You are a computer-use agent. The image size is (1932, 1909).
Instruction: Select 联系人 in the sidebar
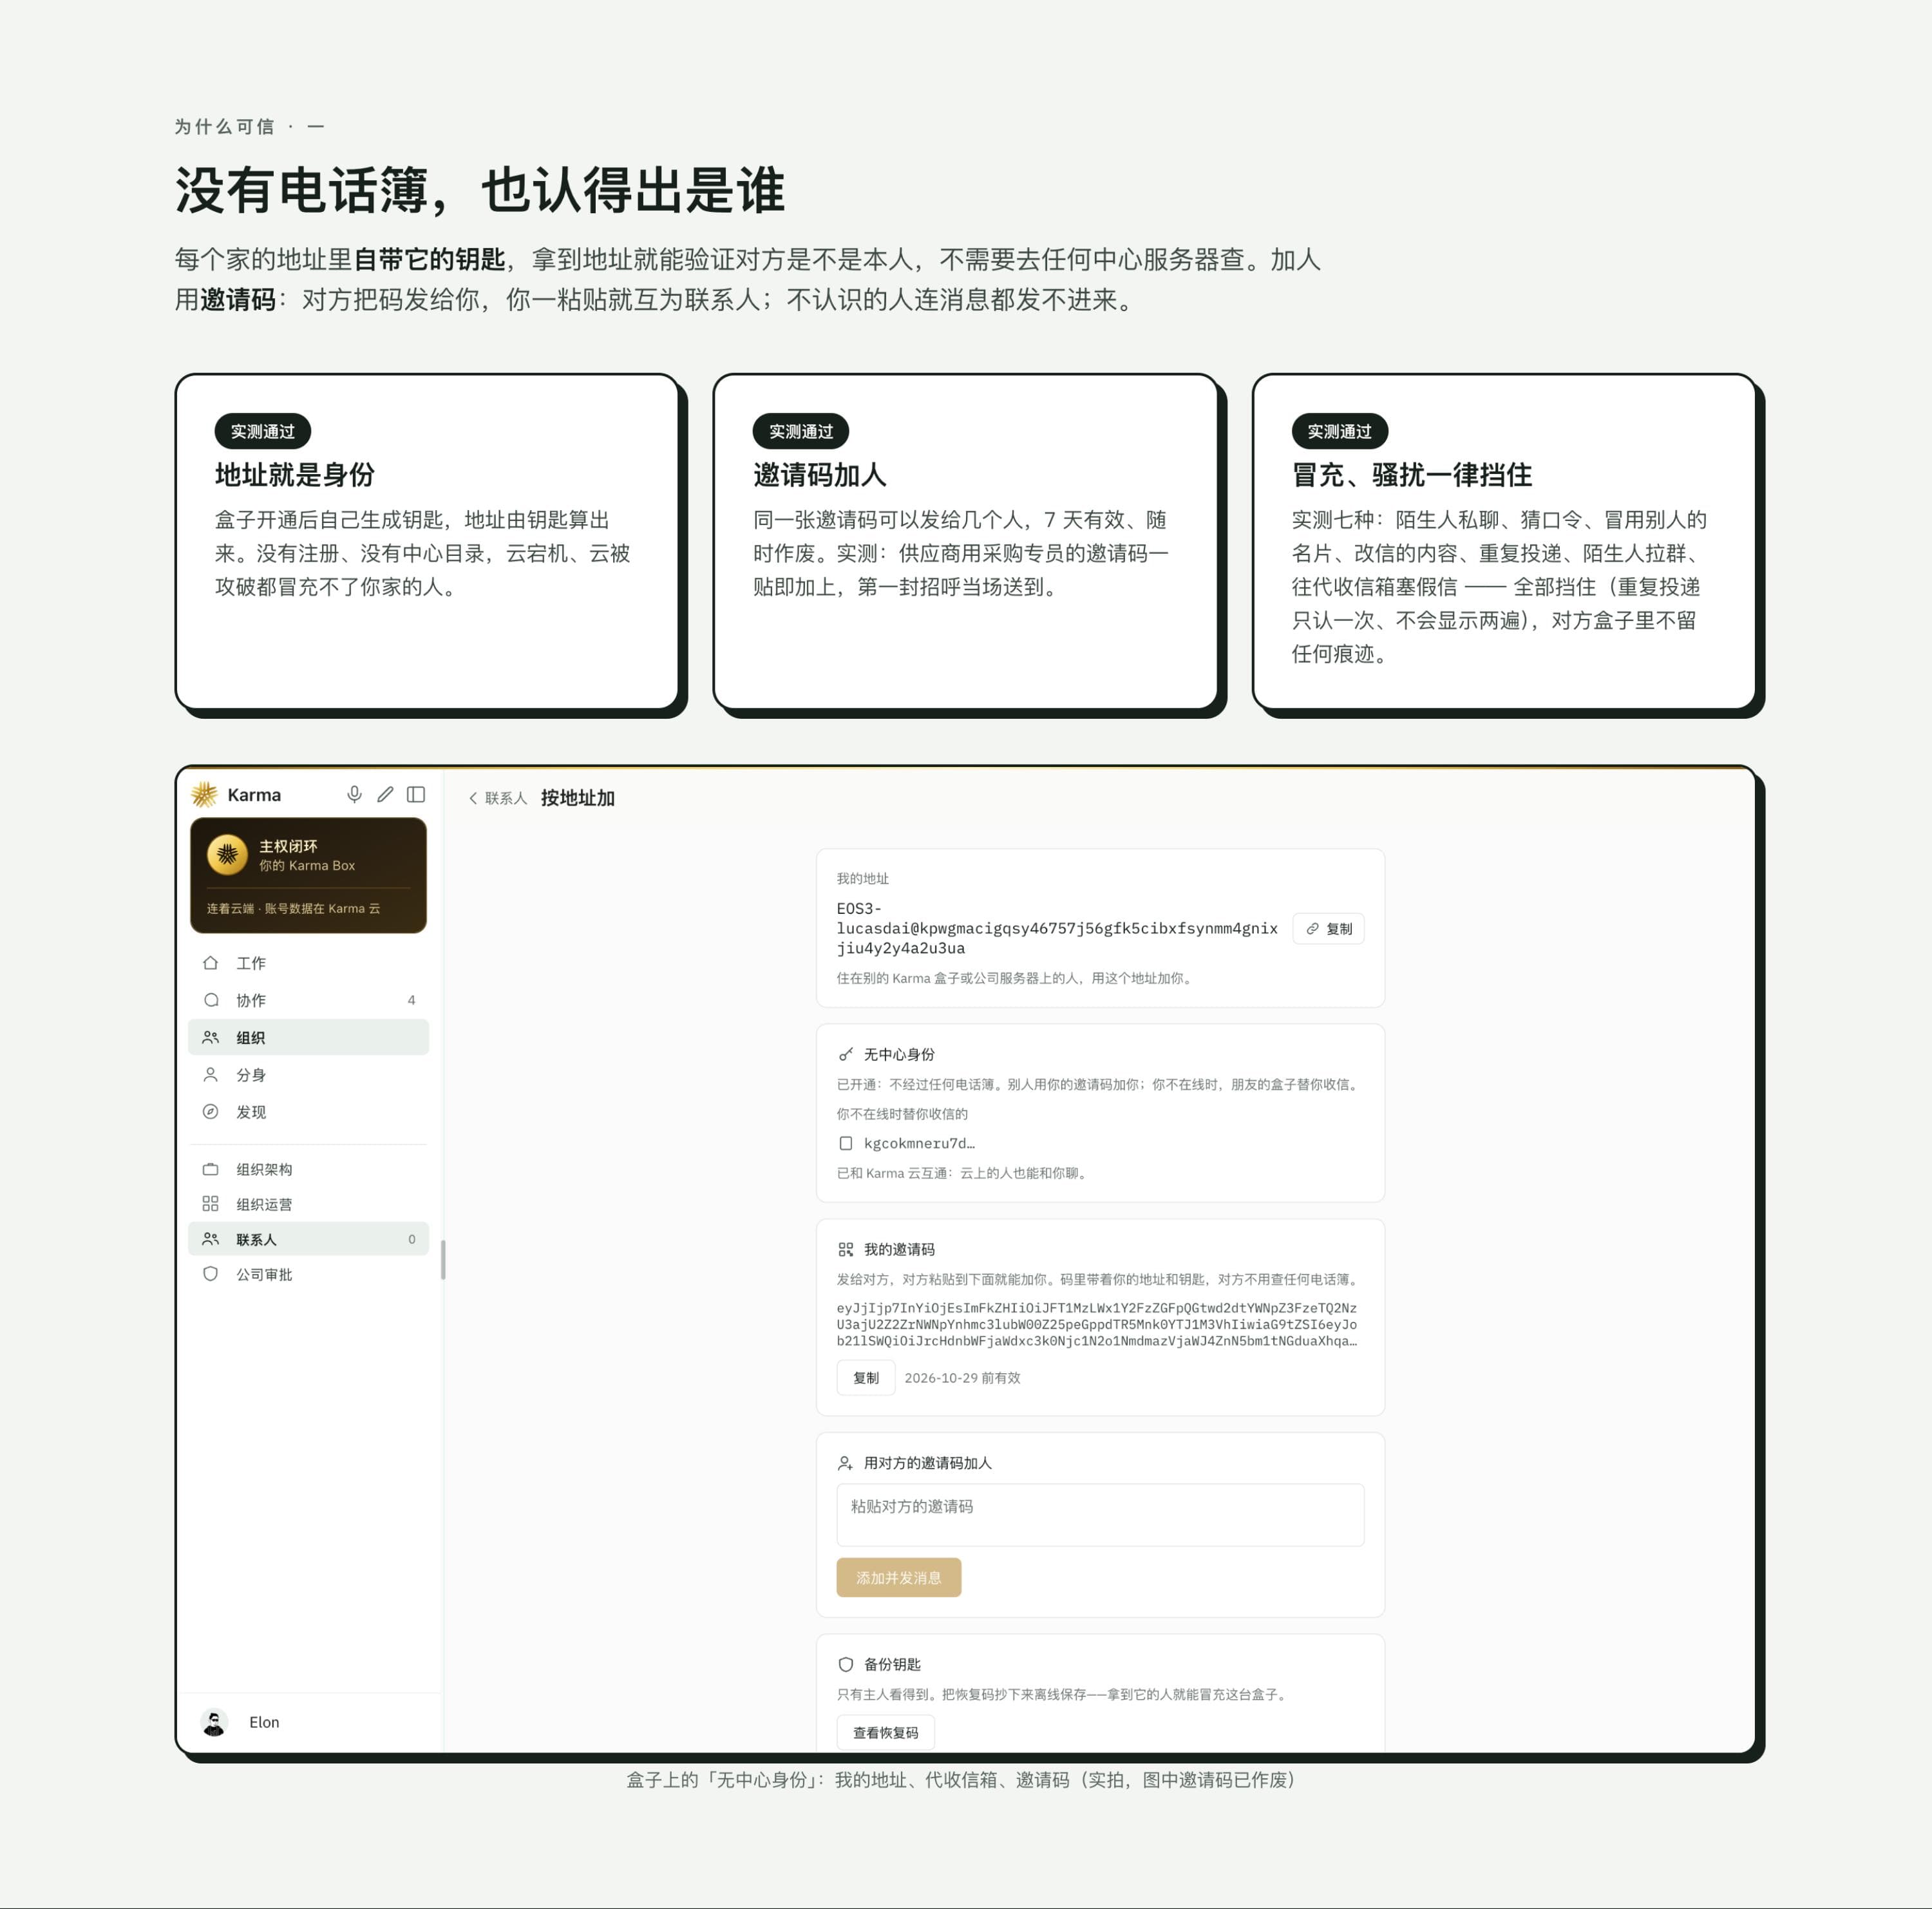pyautogui.click(x=308, y=1238)
